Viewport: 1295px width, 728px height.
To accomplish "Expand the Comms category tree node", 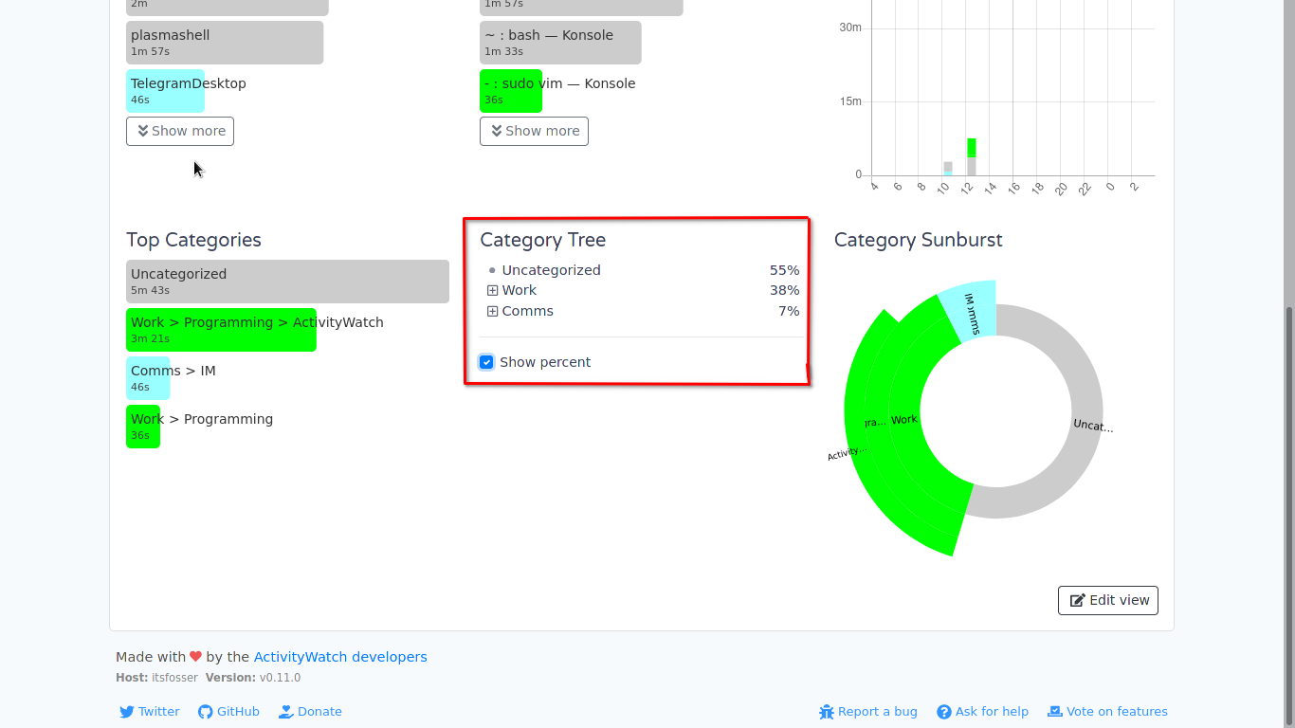I will coord(492,312).
